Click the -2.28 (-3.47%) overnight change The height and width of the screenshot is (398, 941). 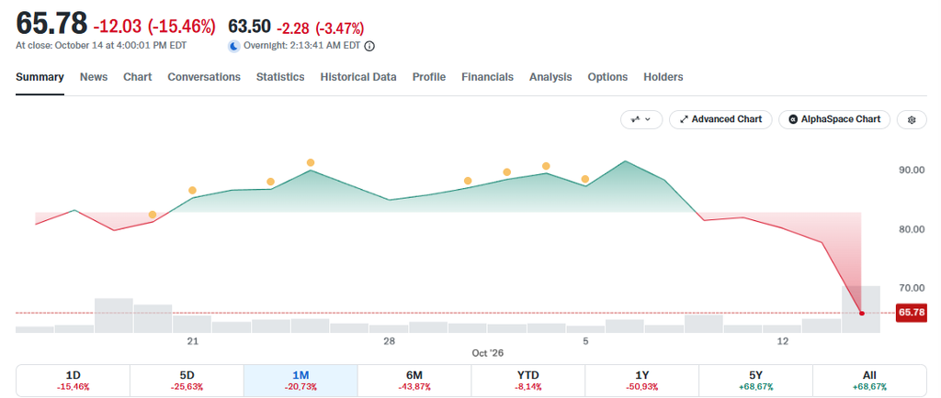click(x=320, y=28)
